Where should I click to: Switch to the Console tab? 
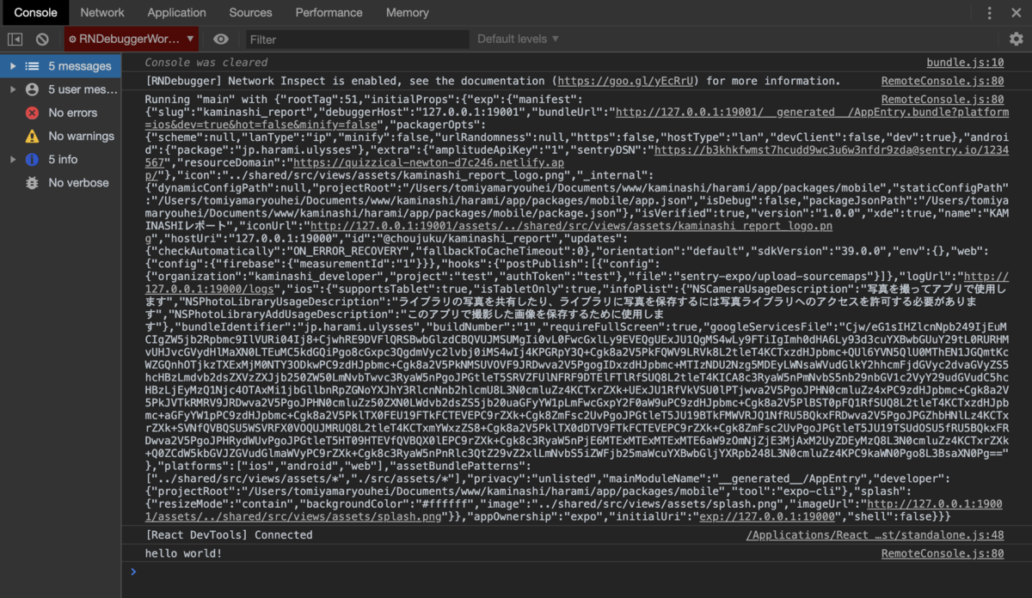(x=35, y=13)
